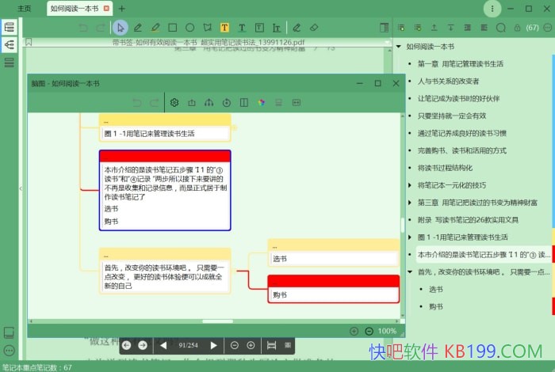Screen dimensions: 555x372
Task: Collapse the 如何阅读一本书 root node
Action: [399, 46]
